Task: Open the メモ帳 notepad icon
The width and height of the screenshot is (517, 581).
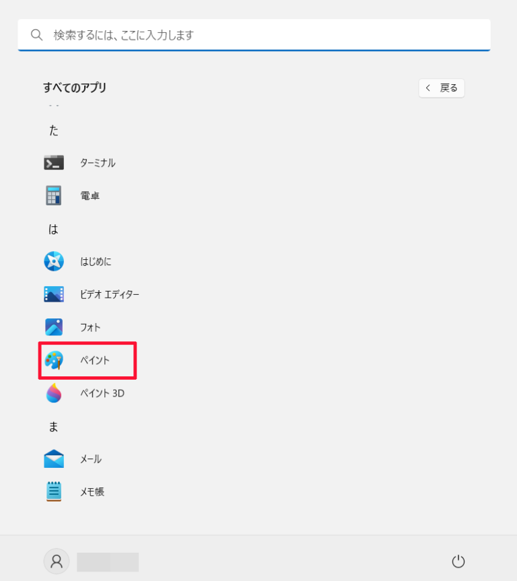Action: click(x=54, y=491)
